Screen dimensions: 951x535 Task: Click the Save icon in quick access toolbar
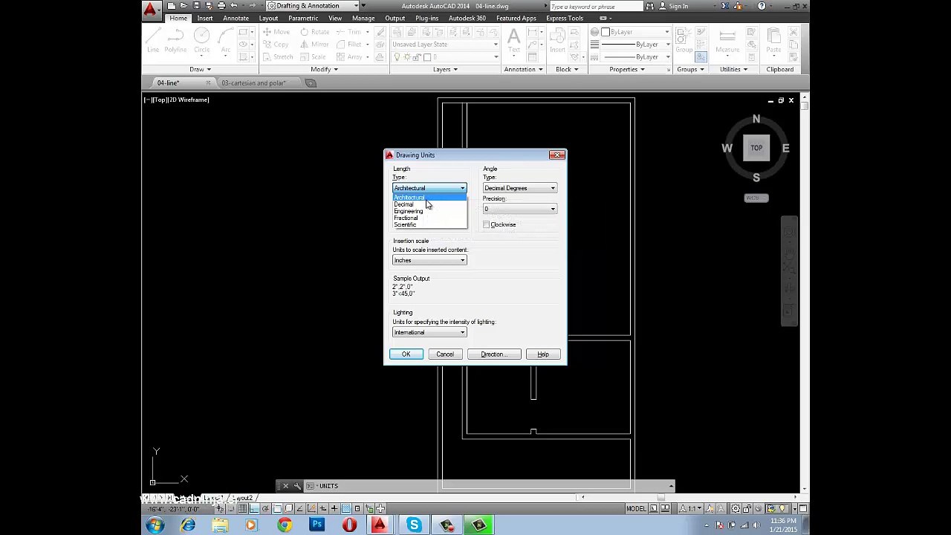tap(197, 6)
